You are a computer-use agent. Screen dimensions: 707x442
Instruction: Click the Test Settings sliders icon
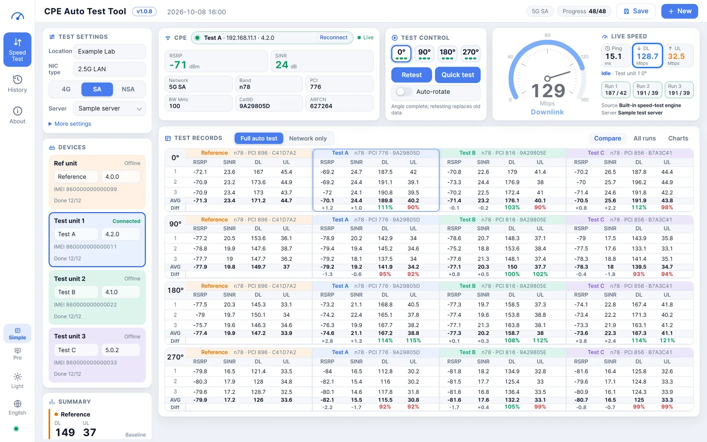[x=52, y=37]
